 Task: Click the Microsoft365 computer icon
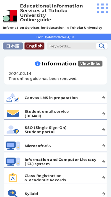point(13,146)
